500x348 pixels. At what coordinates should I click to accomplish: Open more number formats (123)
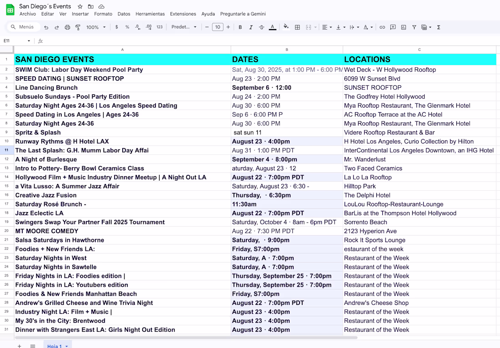point(160,27)
